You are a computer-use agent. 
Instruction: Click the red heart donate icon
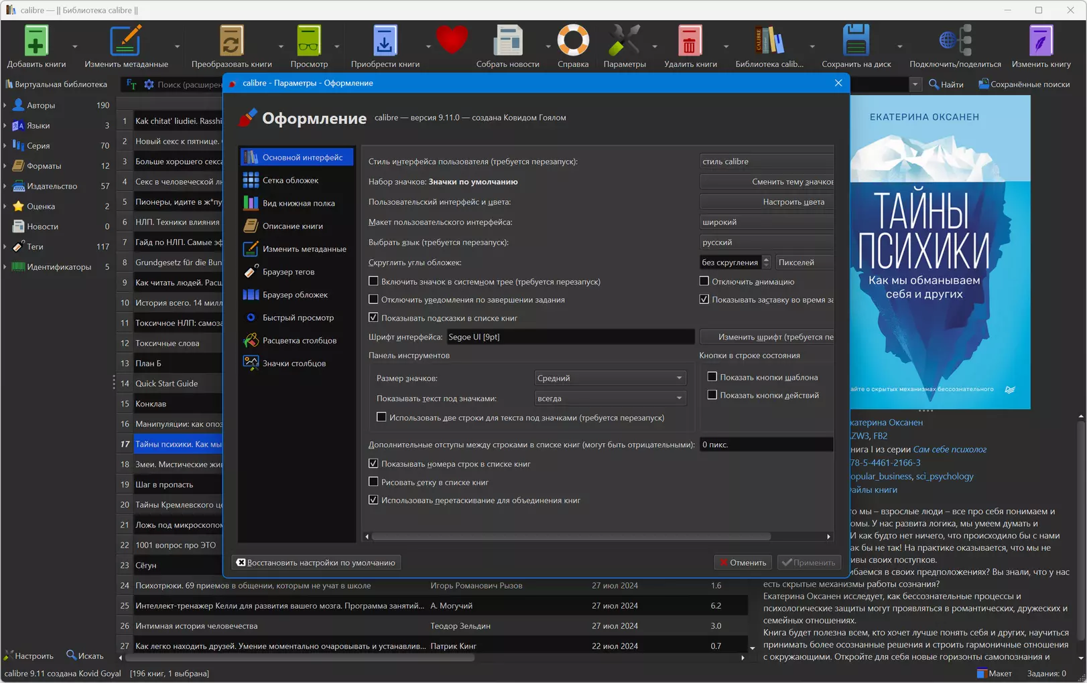(x=452, y=40)
